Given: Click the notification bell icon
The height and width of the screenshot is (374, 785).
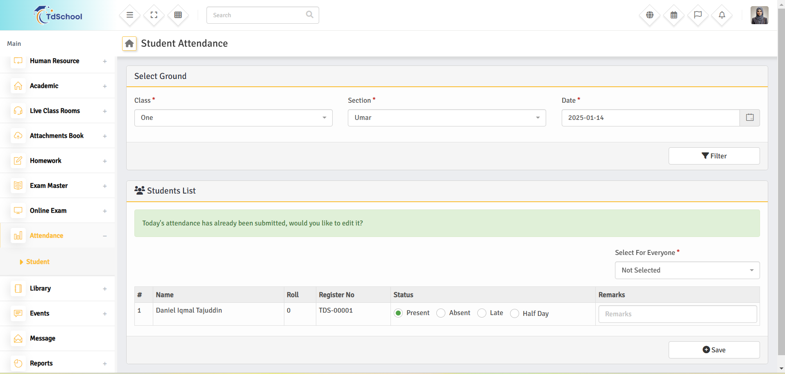Looking at the screenshot, I should pos(722,15).
